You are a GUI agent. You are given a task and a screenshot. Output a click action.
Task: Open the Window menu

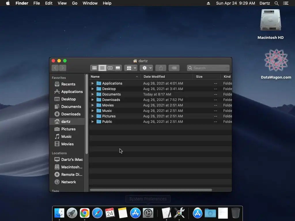click(90, 3)
